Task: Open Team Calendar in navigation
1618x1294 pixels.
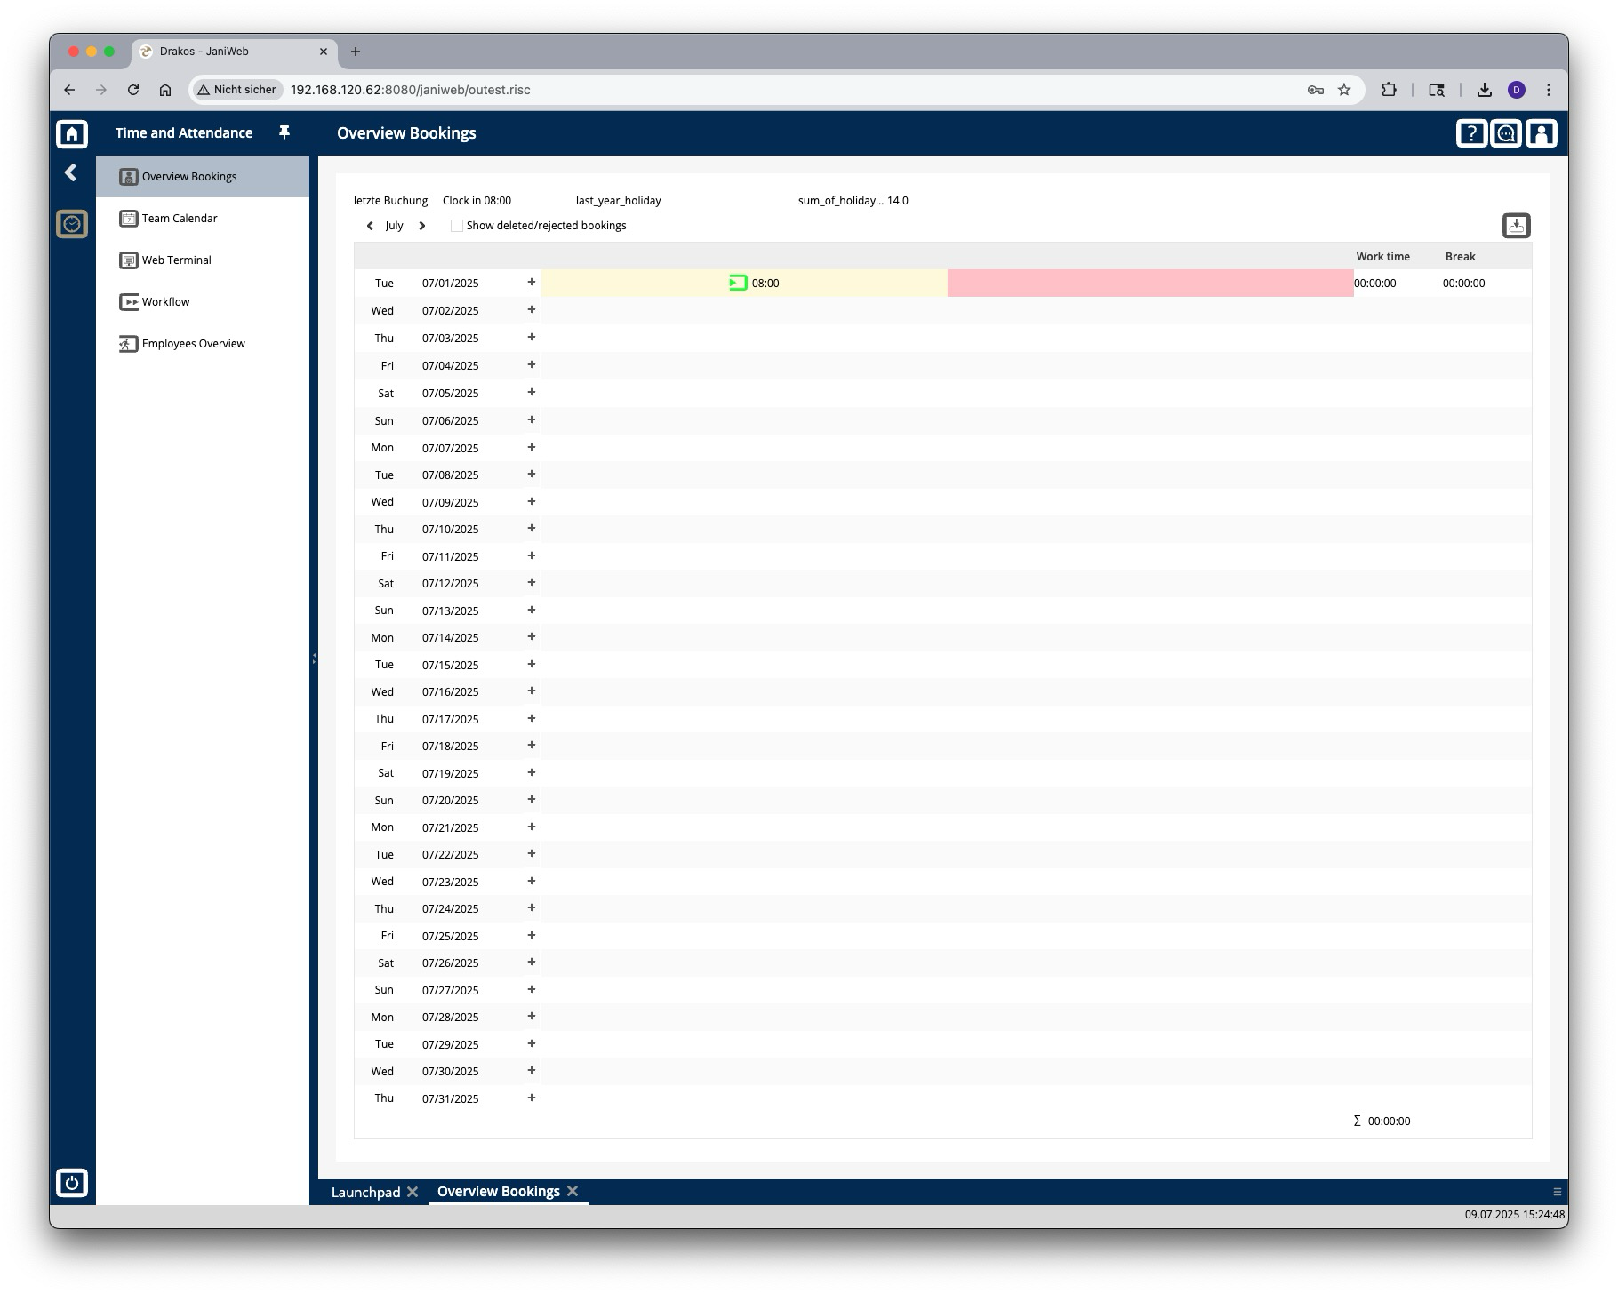Action: pyautogui.click(x=180, y=218)
